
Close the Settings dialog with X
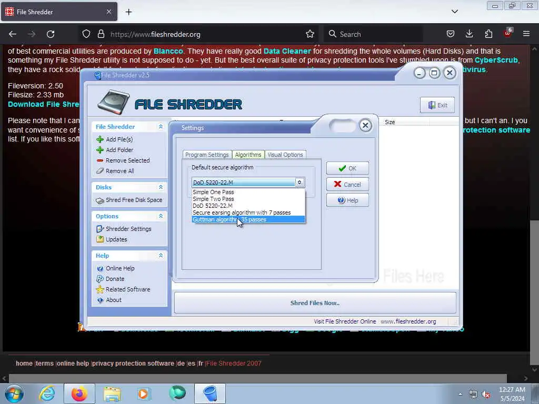[x=365, y=125]
